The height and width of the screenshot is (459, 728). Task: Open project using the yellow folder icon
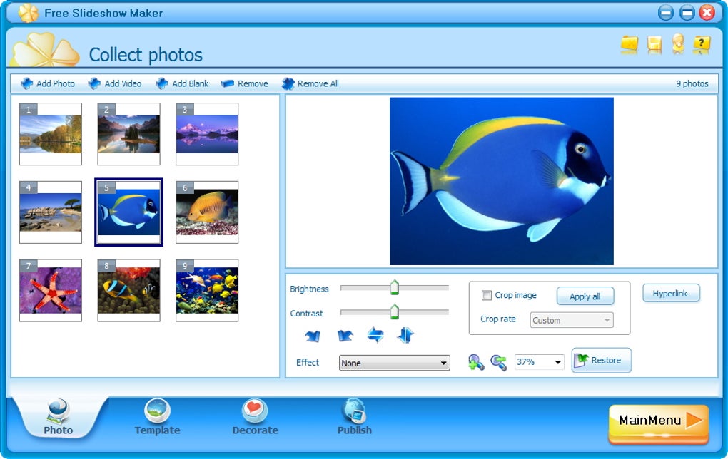pos(629,44)
